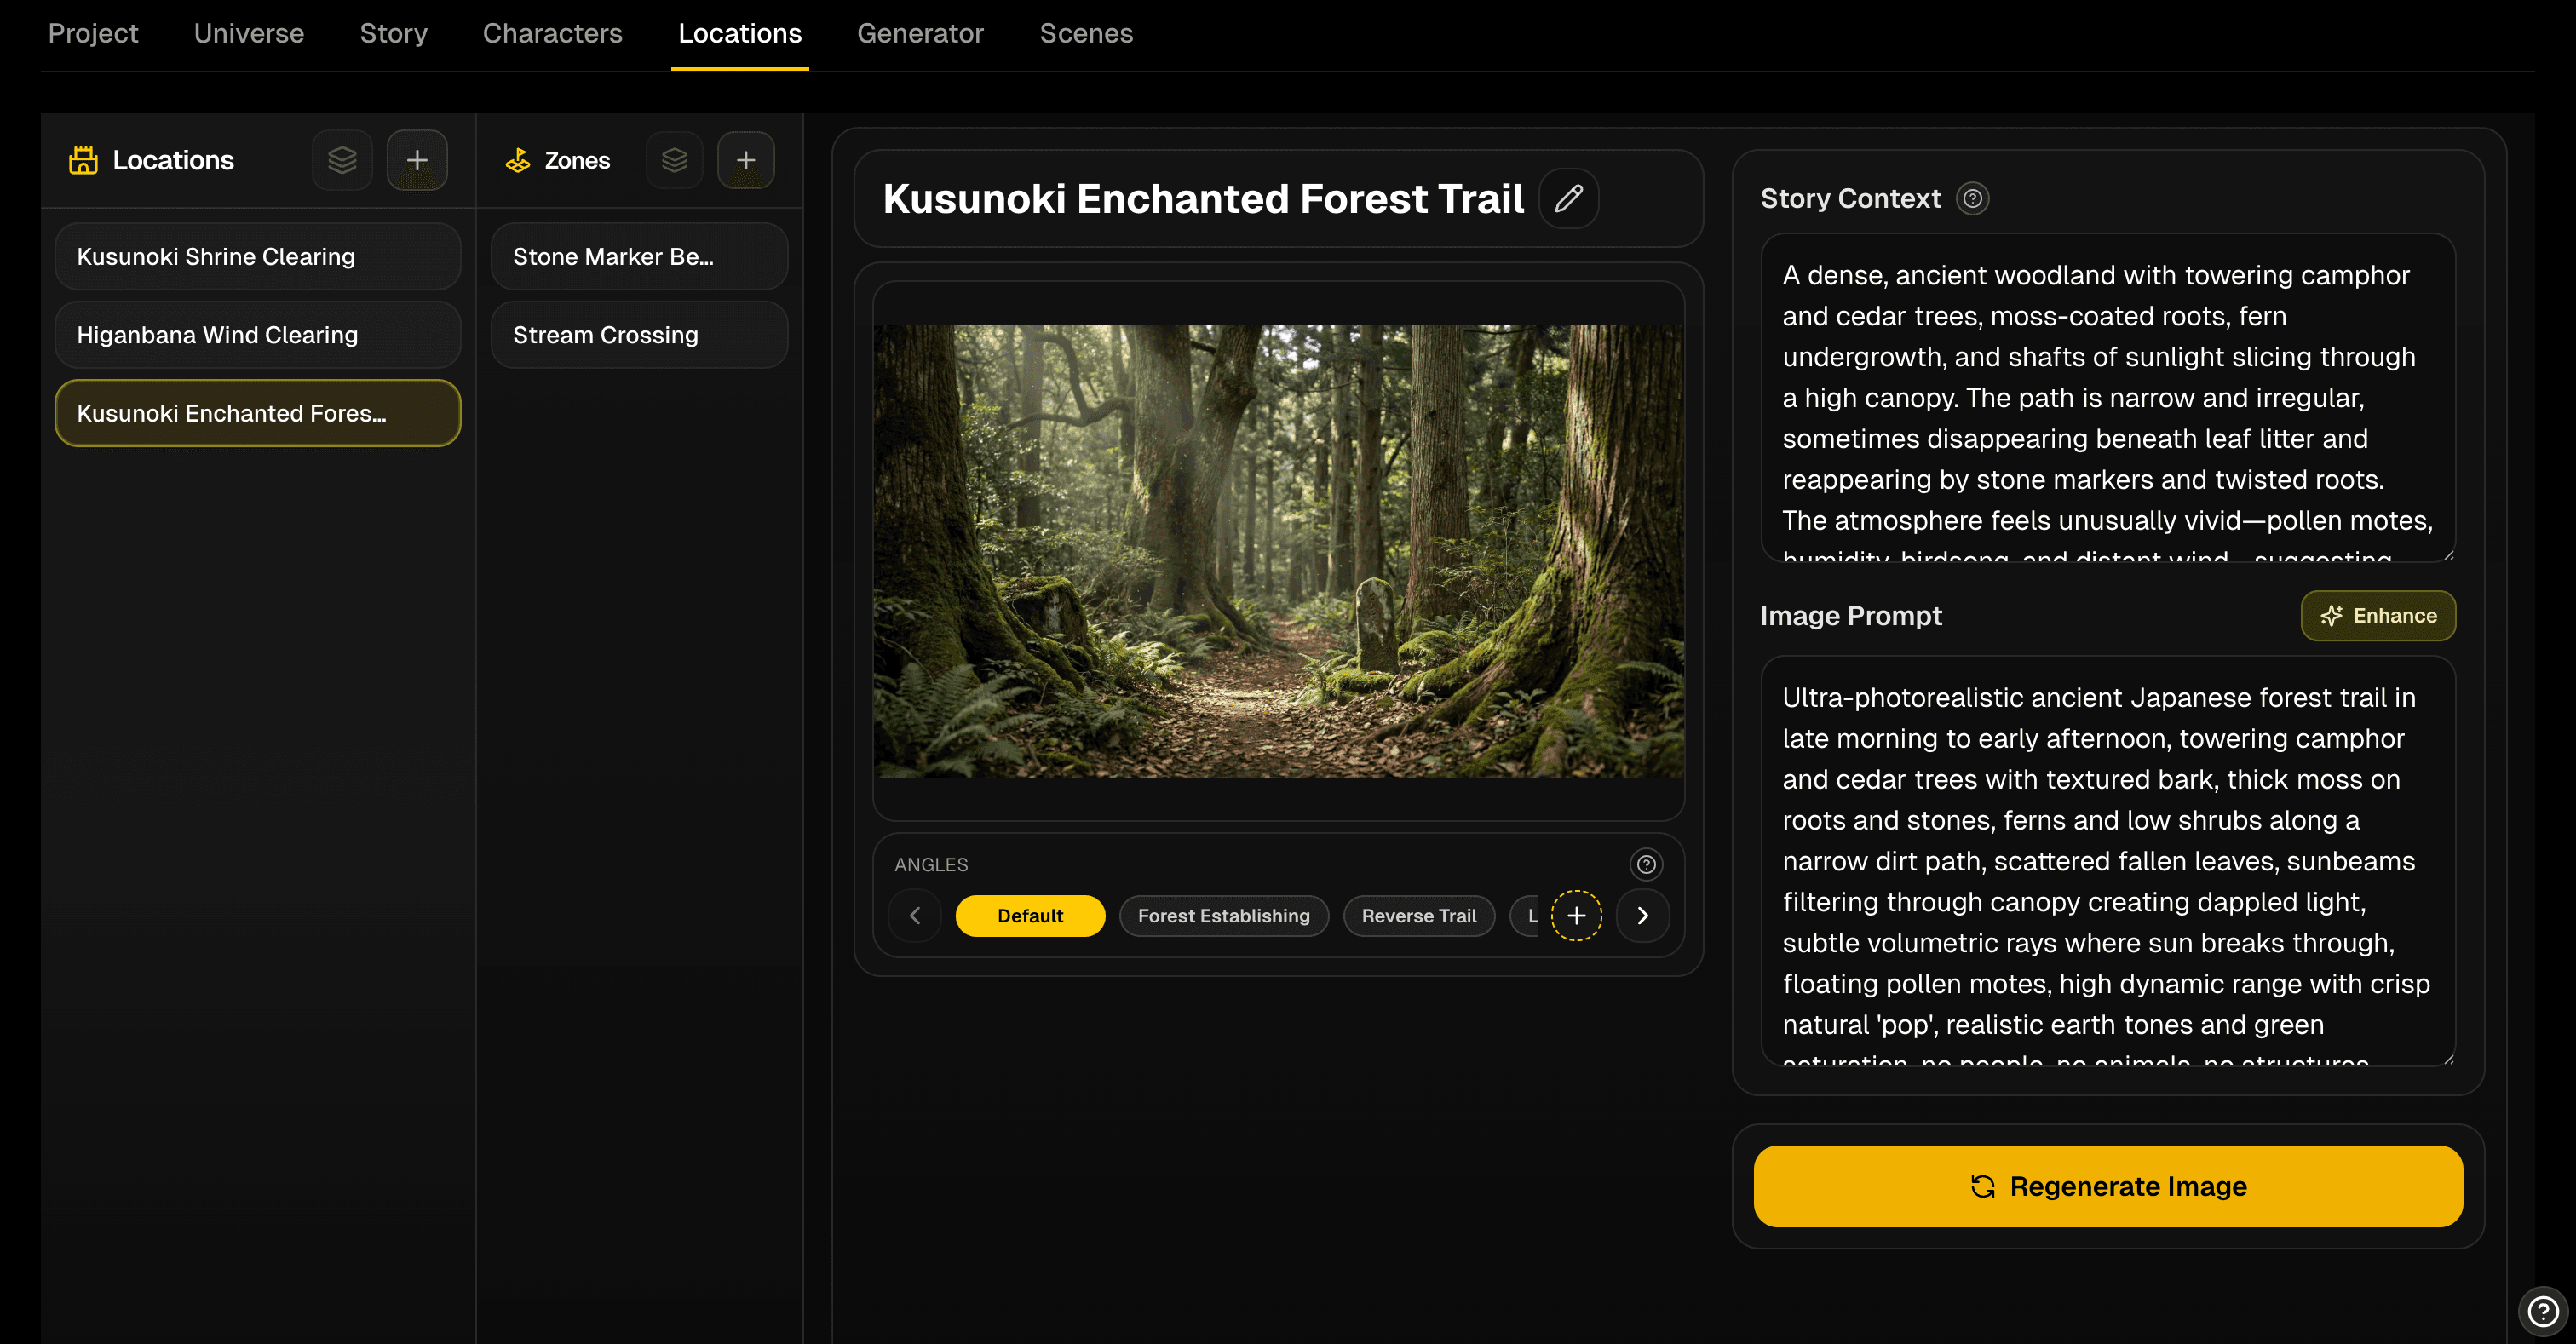Select Stream Crossing in the Zones list

click(639, 335)
